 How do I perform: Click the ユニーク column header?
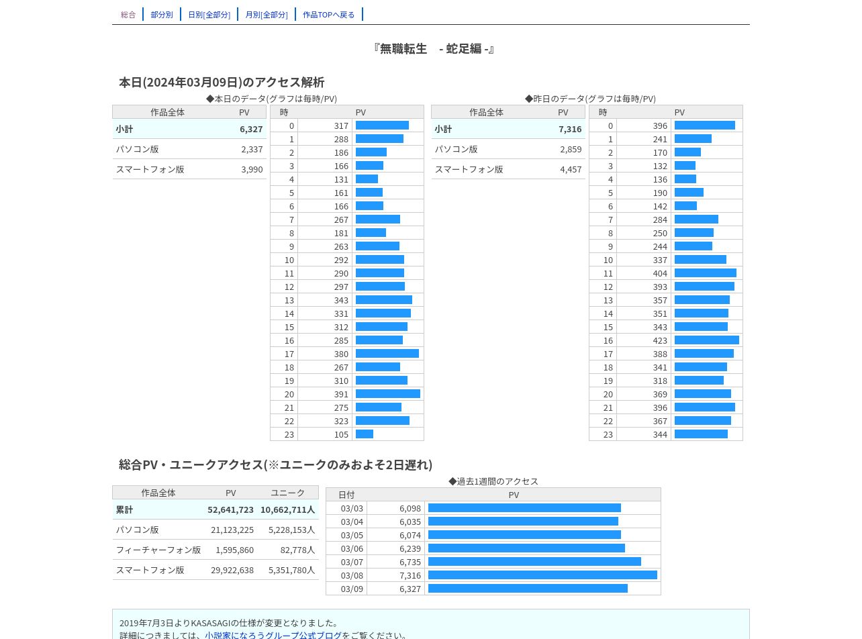287,493
